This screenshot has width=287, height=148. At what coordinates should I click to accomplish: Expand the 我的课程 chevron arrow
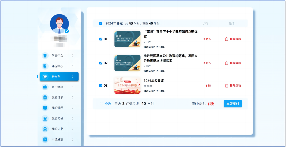click(73, 108)
